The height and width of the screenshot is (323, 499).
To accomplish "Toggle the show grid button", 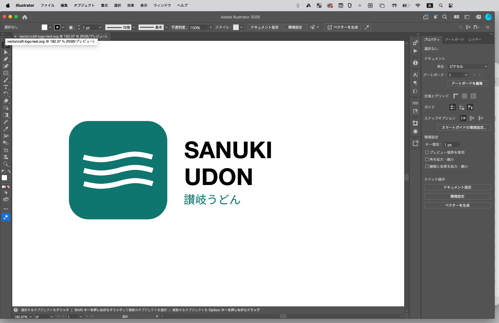I will pyautogui.click(x=465, y=96).
